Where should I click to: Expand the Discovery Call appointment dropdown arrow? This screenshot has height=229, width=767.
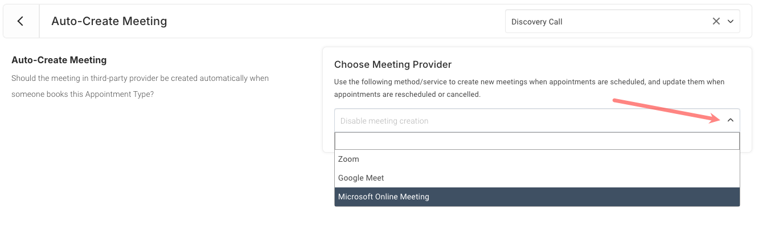731,22
